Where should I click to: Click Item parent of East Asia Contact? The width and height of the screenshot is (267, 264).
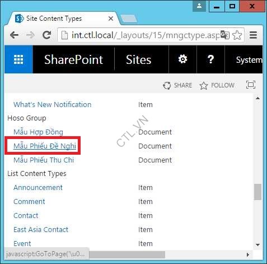pyautogui.click(x=146, y=230)
